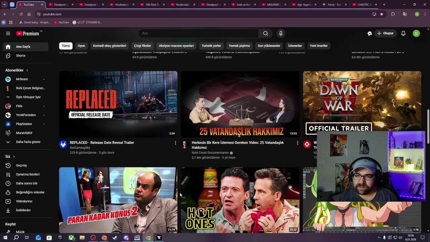The height and width of the screenshot is (242, 430).
Task: Go back with browser back arrow
Action: pos(5,14)
